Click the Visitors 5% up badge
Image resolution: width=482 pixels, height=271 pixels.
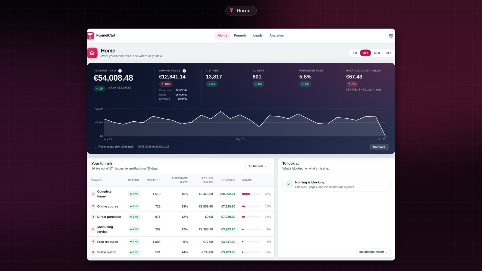pos(212,84)
